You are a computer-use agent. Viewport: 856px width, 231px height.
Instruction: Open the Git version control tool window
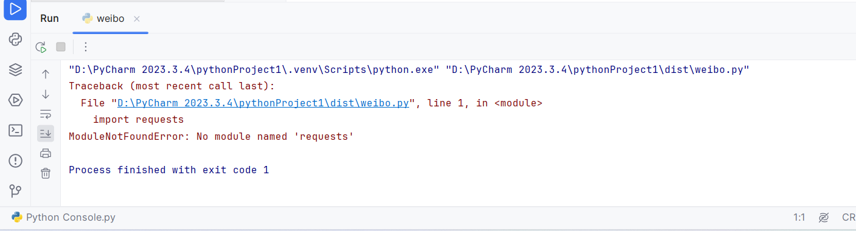[x=15, y=191]
